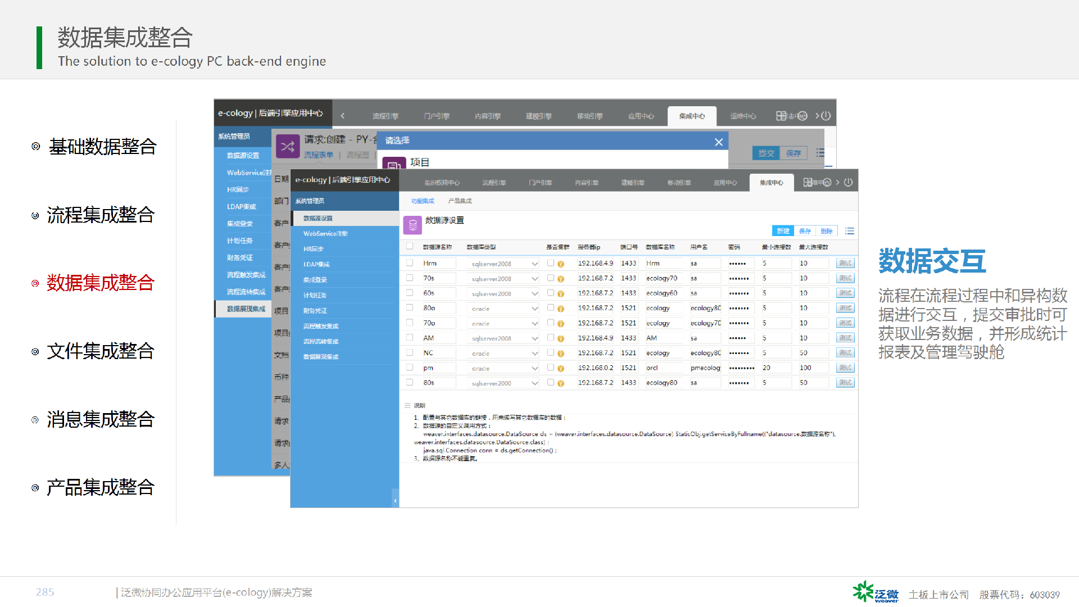Select 运维中心 tab in back window

coord(743,116)
